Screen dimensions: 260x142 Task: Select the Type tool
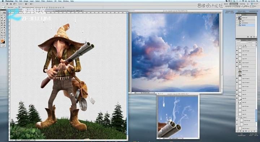click(5, 30)
